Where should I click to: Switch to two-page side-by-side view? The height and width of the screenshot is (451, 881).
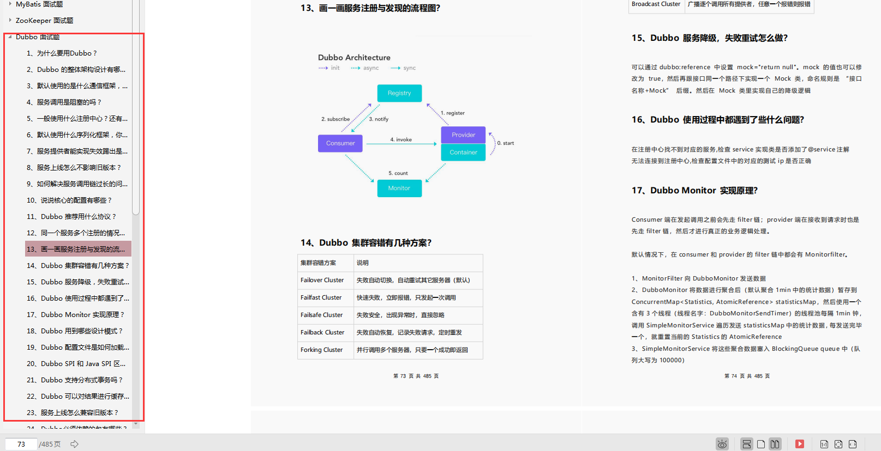(x=775, y=444)
